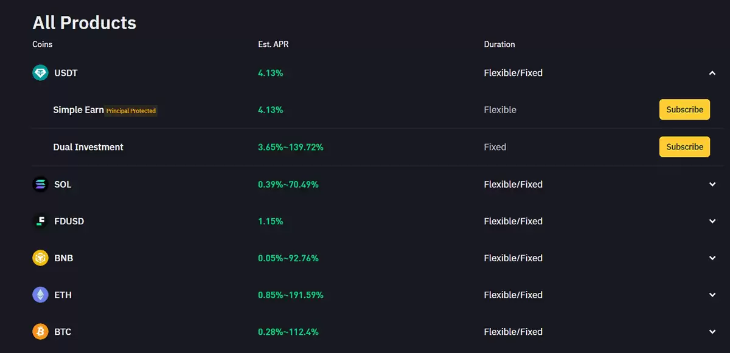Open the Dual Investment product name
The width and height of the screenshot is (730, 353).
tap(88, 147)
